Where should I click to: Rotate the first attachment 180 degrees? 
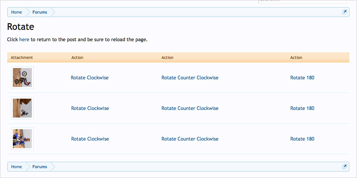point(302,77)
